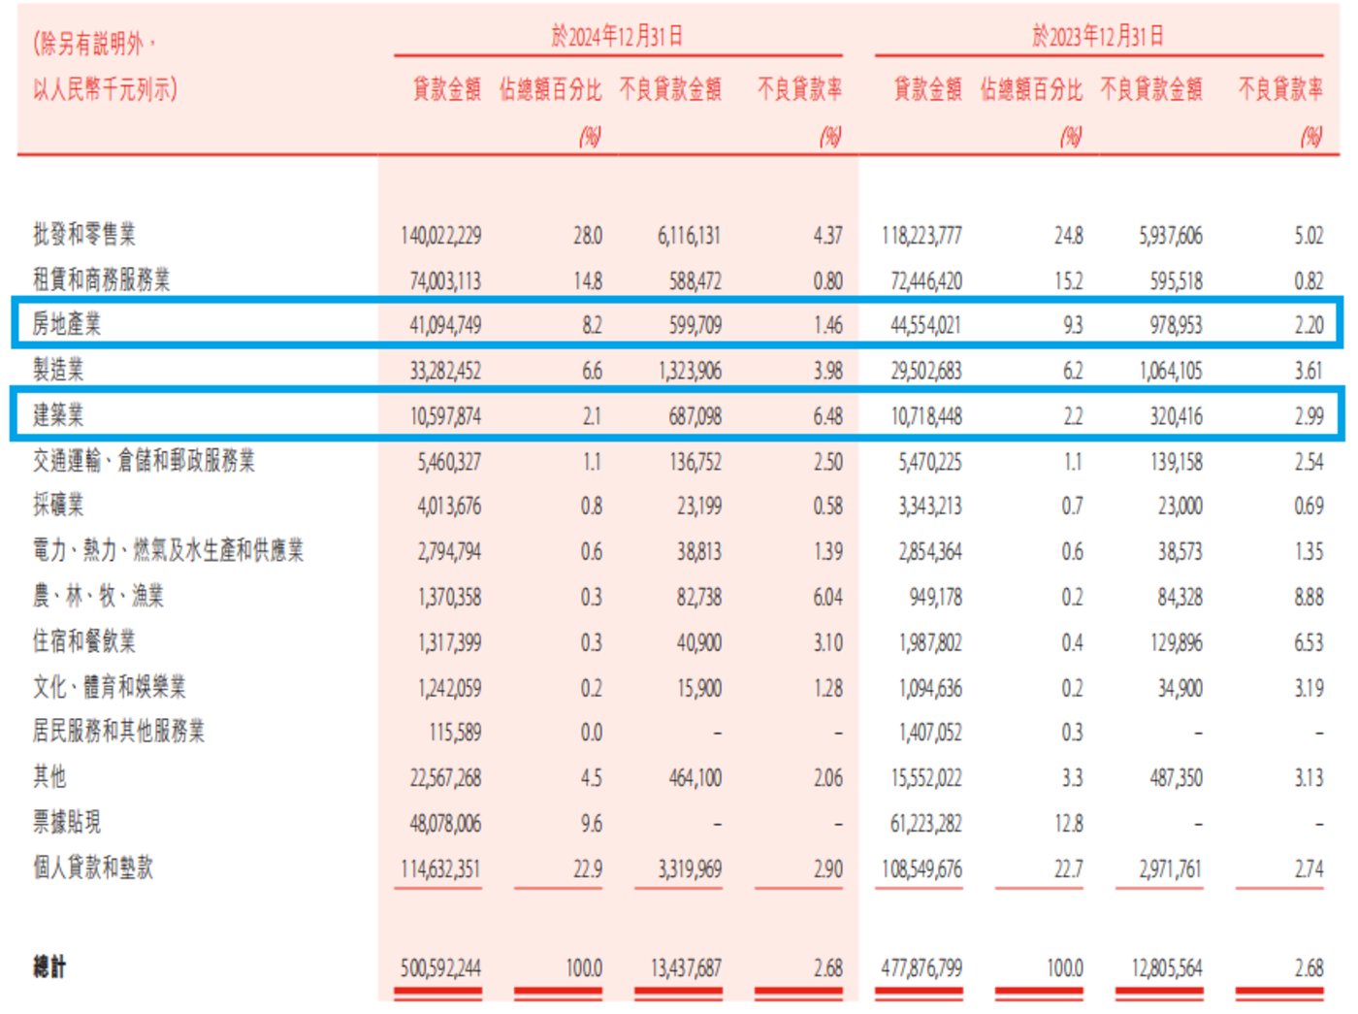The image size is (1358, 1014).
Task: Click the 房地產業 row label
Action: click(x=67, y=324)
